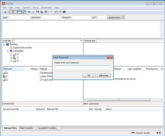
Task: Click the Password field in quickconnect bar
Action: tap(82, 17)
